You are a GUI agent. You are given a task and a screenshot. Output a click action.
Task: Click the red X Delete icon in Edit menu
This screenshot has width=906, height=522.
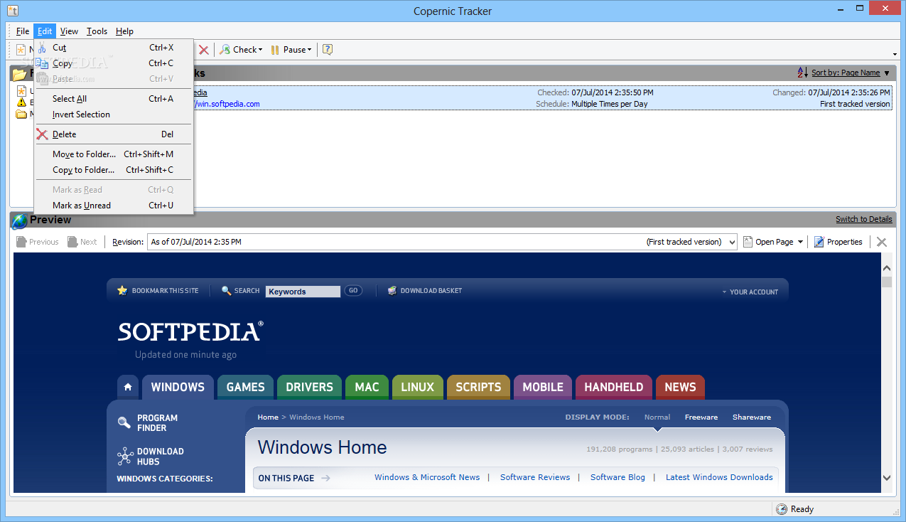point(43,134)
